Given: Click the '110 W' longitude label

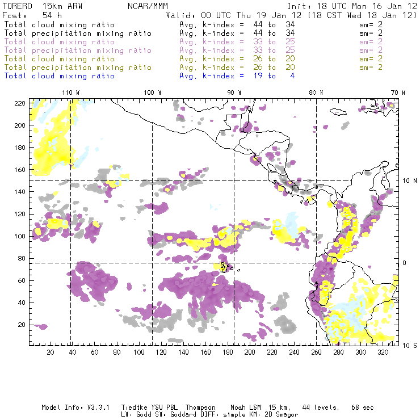Looking at the screenshot, I should coord(70,93).
